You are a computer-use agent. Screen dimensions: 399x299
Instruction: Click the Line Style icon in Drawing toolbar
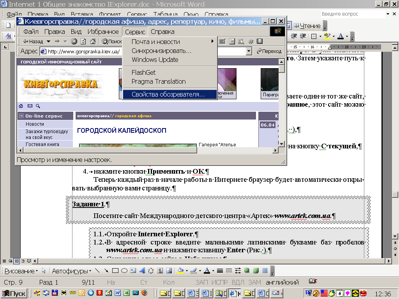click(x=220, y=271)
